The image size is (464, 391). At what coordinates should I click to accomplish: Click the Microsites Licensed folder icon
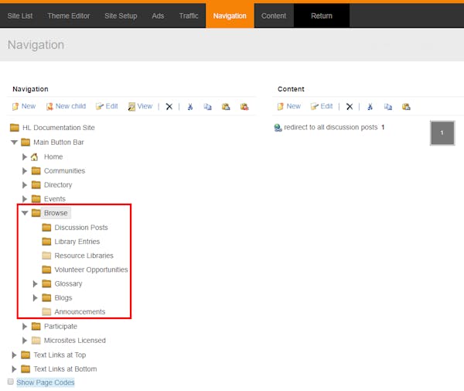pyautogui.click(x=36, y=341)
